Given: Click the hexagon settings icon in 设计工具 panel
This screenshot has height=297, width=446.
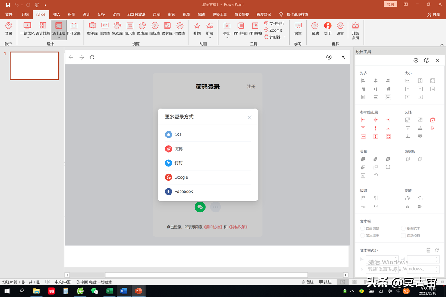Looking at the screenshot, I should [416, 60].
